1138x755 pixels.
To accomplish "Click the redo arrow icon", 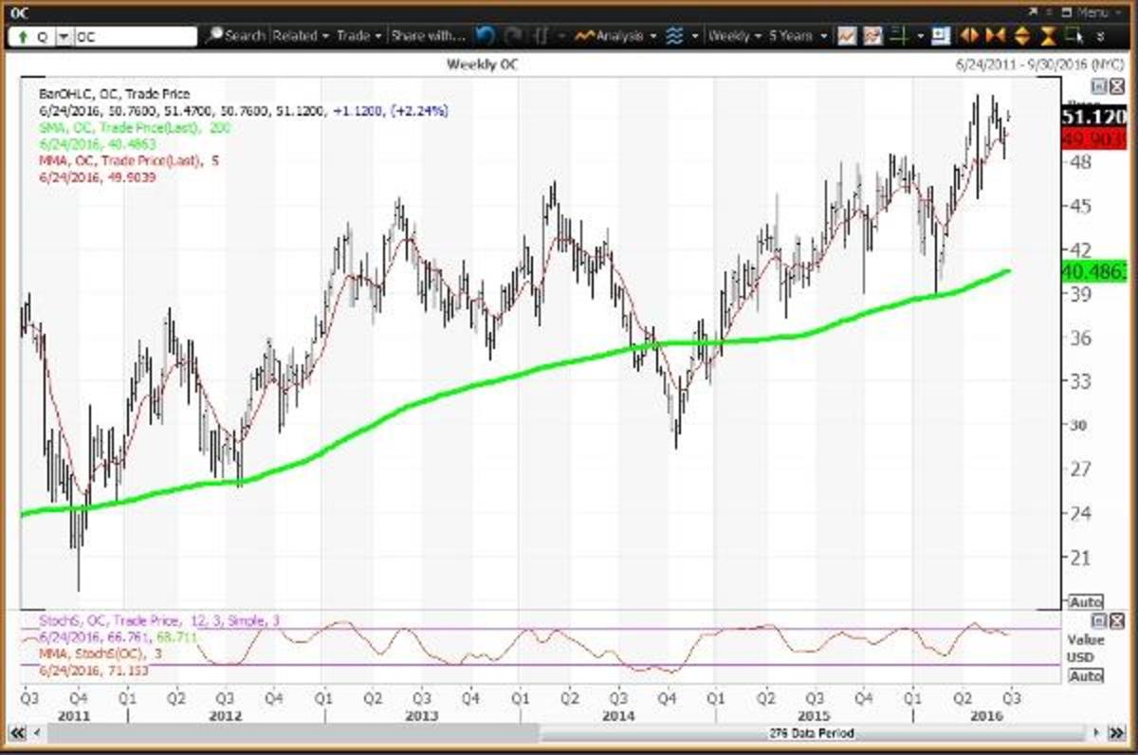I will point(513,36).
